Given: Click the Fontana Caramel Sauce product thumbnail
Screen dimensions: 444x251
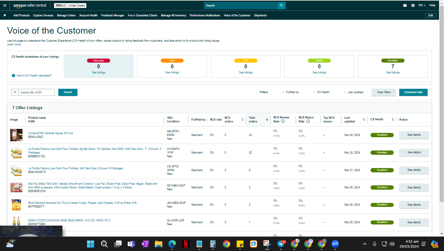Looking at the screenshot, I should [16, 135].
